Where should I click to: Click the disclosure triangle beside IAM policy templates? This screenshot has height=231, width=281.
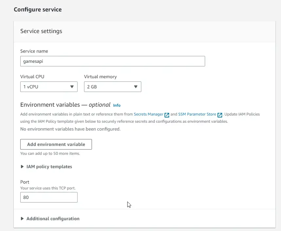pos(22,167)
